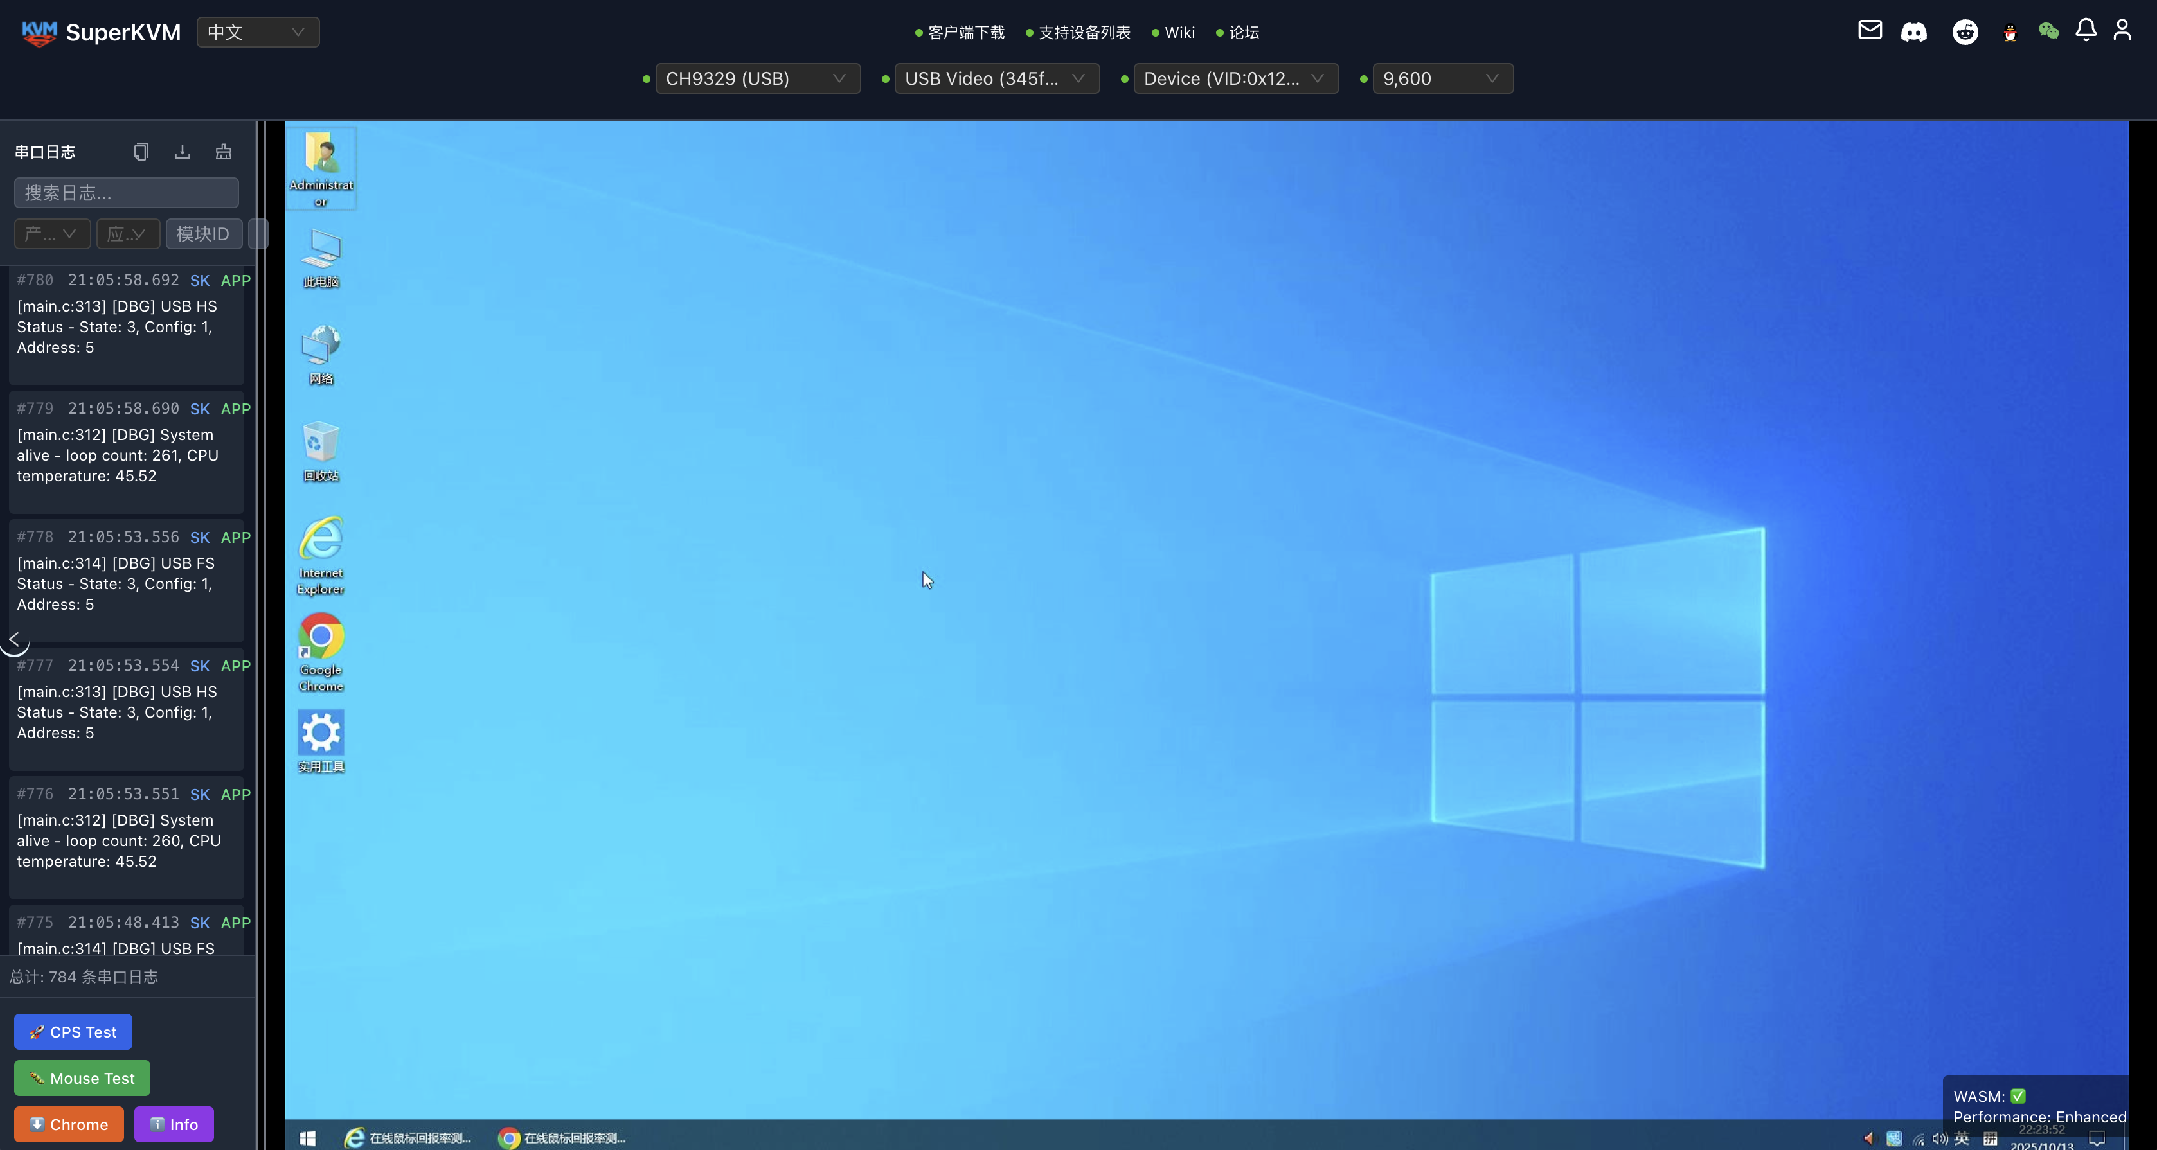Open the Discord icon link
This screenshot has height=1150, width=2157.
point(1913,32)
